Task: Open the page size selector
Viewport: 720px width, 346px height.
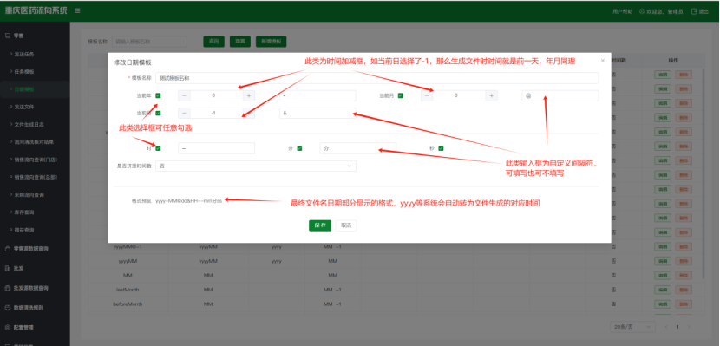Action: click(x=632, y=326)
